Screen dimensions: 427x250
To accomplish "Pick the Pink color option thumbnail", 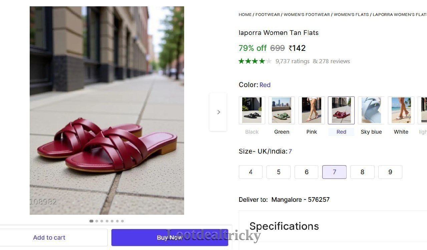I will coord(312,110).
